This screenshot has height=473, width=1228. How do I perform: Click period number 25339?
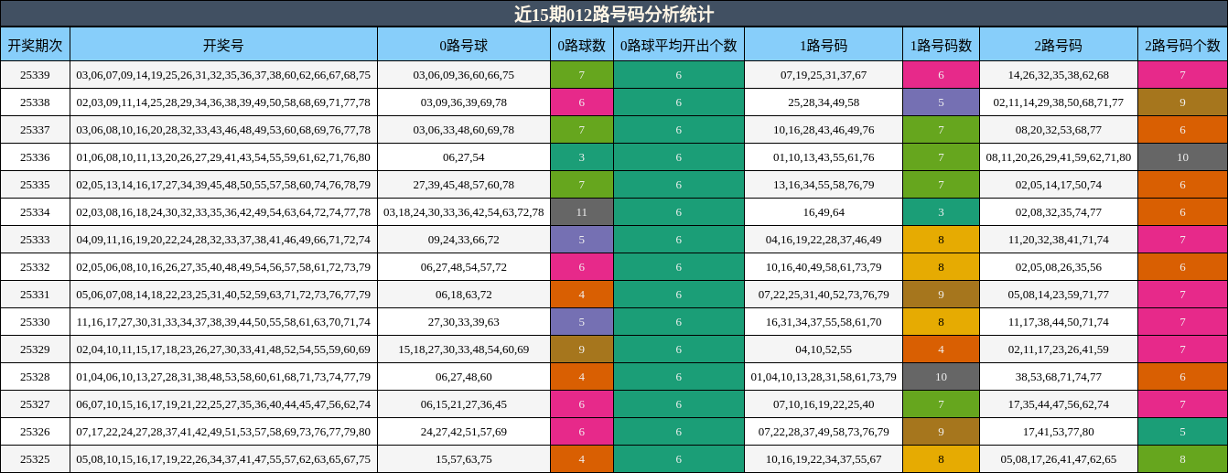point(35,75)
